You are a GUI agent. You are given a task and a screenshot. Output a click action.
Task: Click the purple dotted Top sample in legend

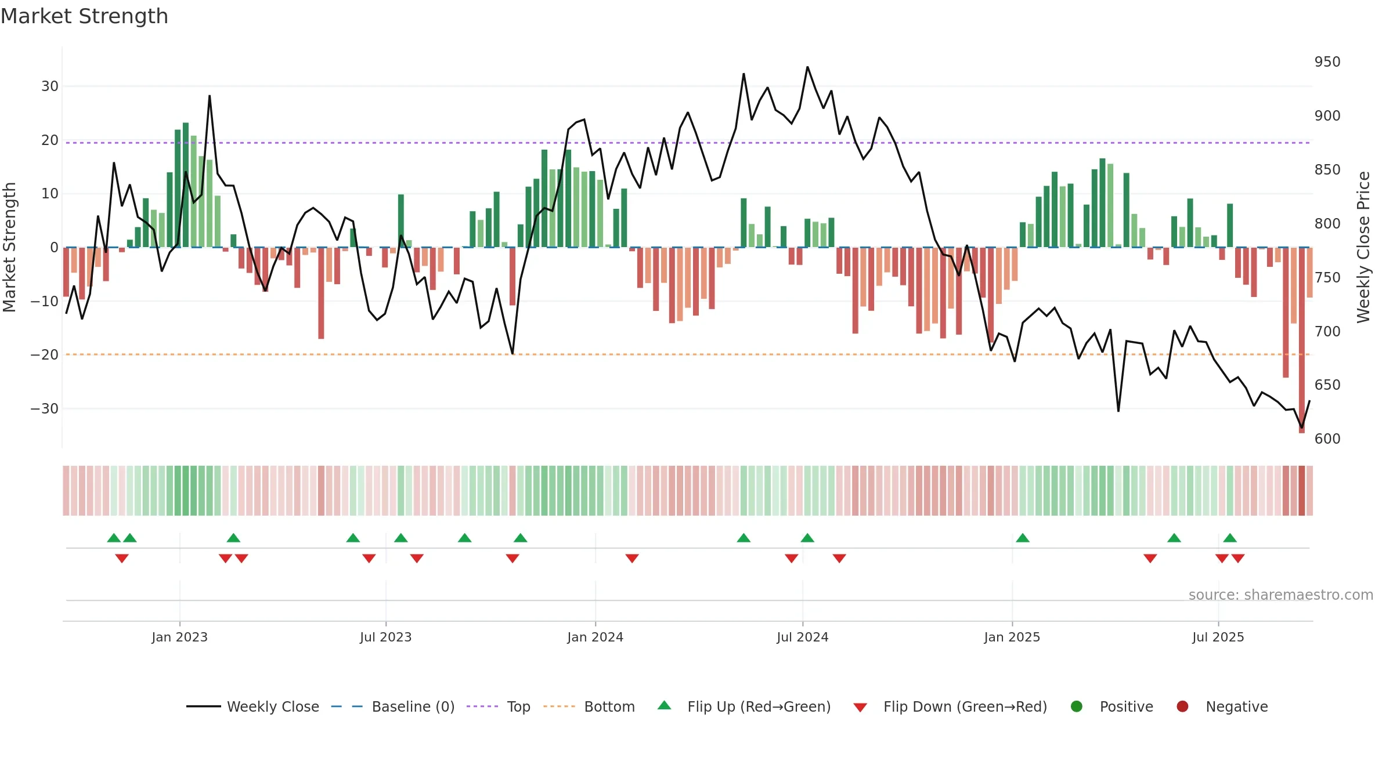tap(482, 706)
